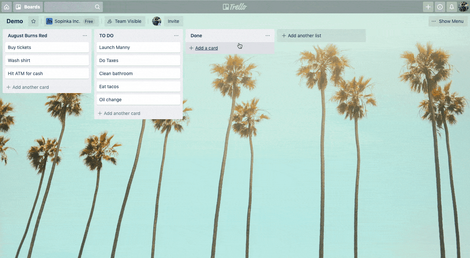Screen dimensions: 470x258
Task: Click Add a card in Done list
Action: coord(206,48)
